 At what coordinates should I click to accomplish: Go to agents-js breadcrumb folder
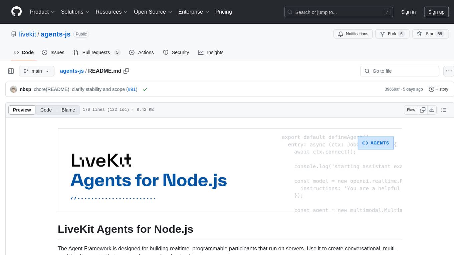click(72, 71)
